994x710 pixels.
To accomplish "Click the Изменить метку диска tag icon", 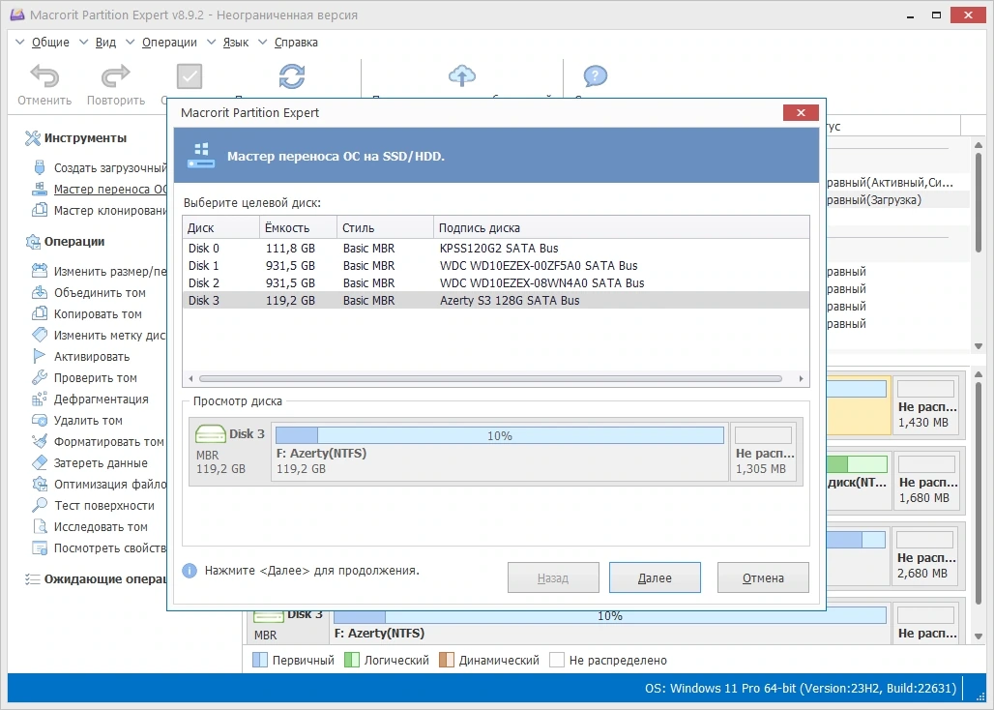I will coord(40,335).
